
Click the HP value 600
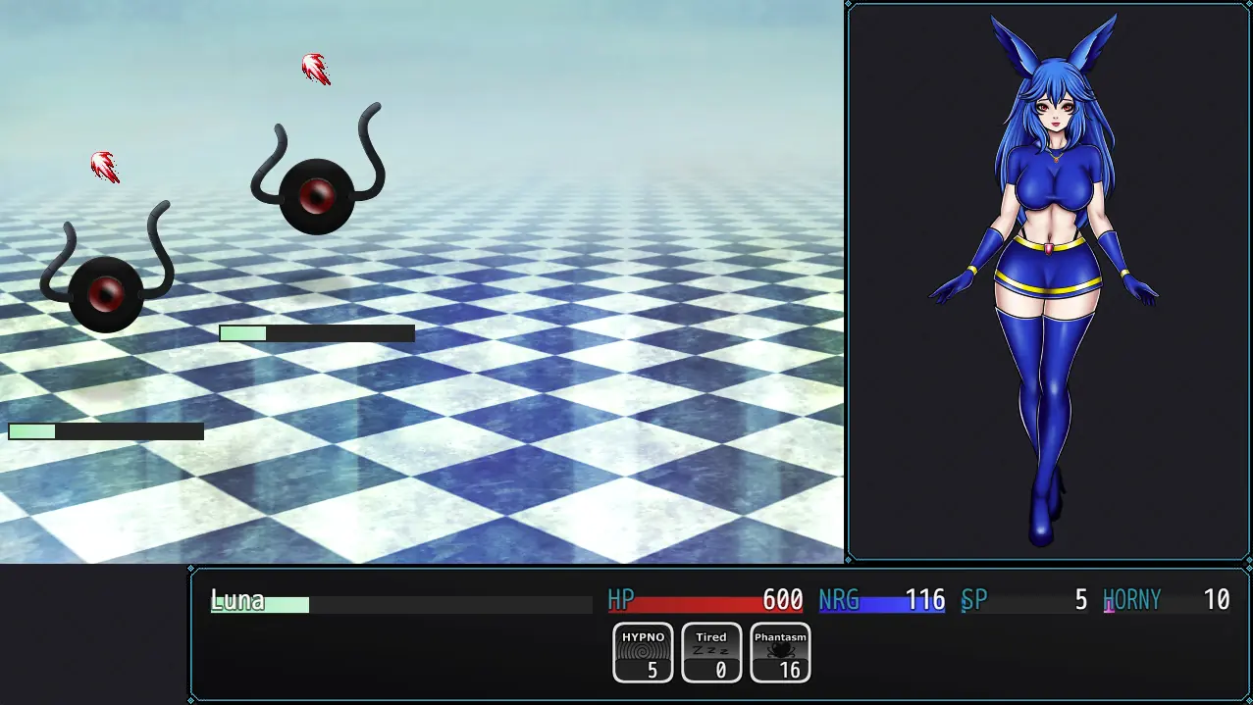click(782, 599)
